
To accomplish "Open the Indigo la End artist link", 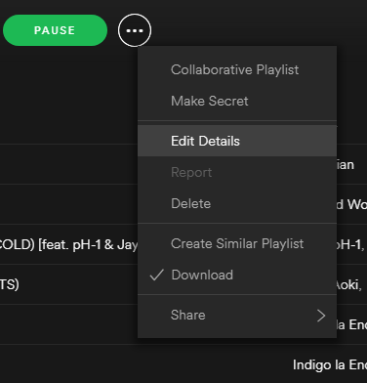I will click(330, 364).
